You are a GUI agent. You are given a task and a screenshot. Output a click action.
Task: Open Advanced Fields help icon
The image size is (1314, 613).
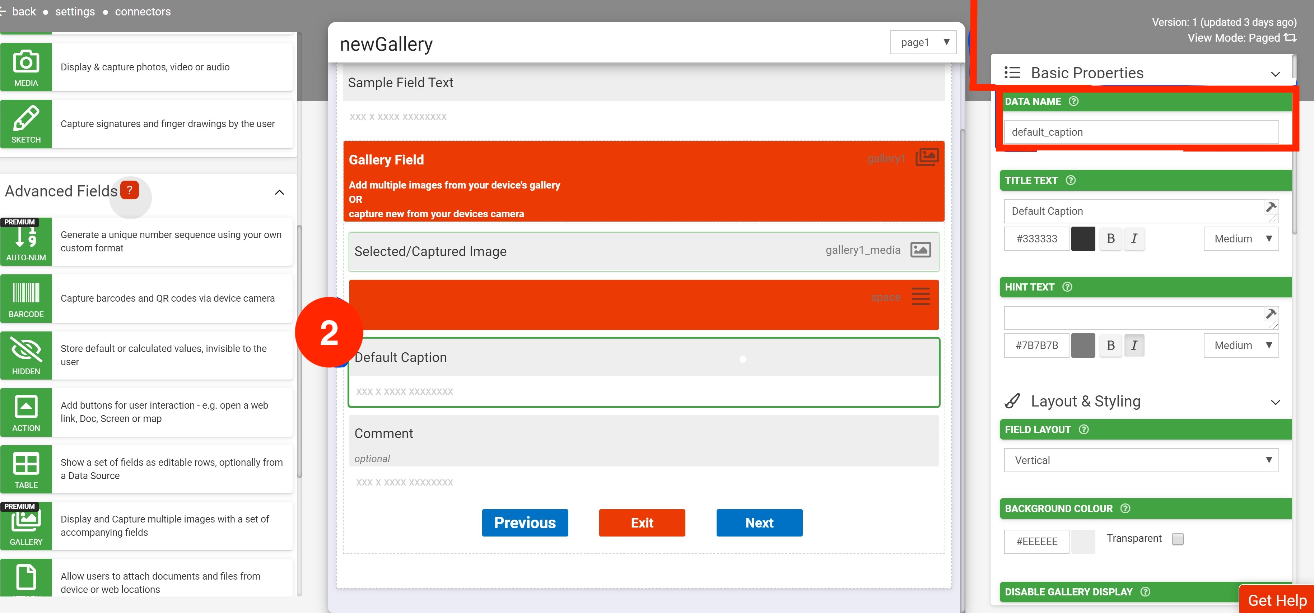130,190
